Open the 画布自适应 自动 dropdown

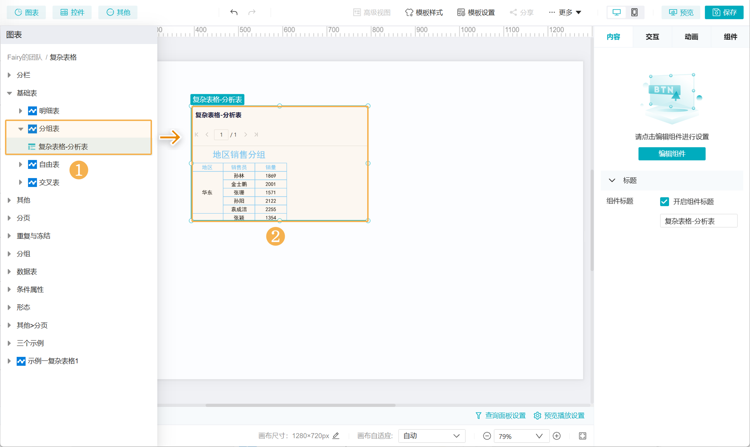431,436
